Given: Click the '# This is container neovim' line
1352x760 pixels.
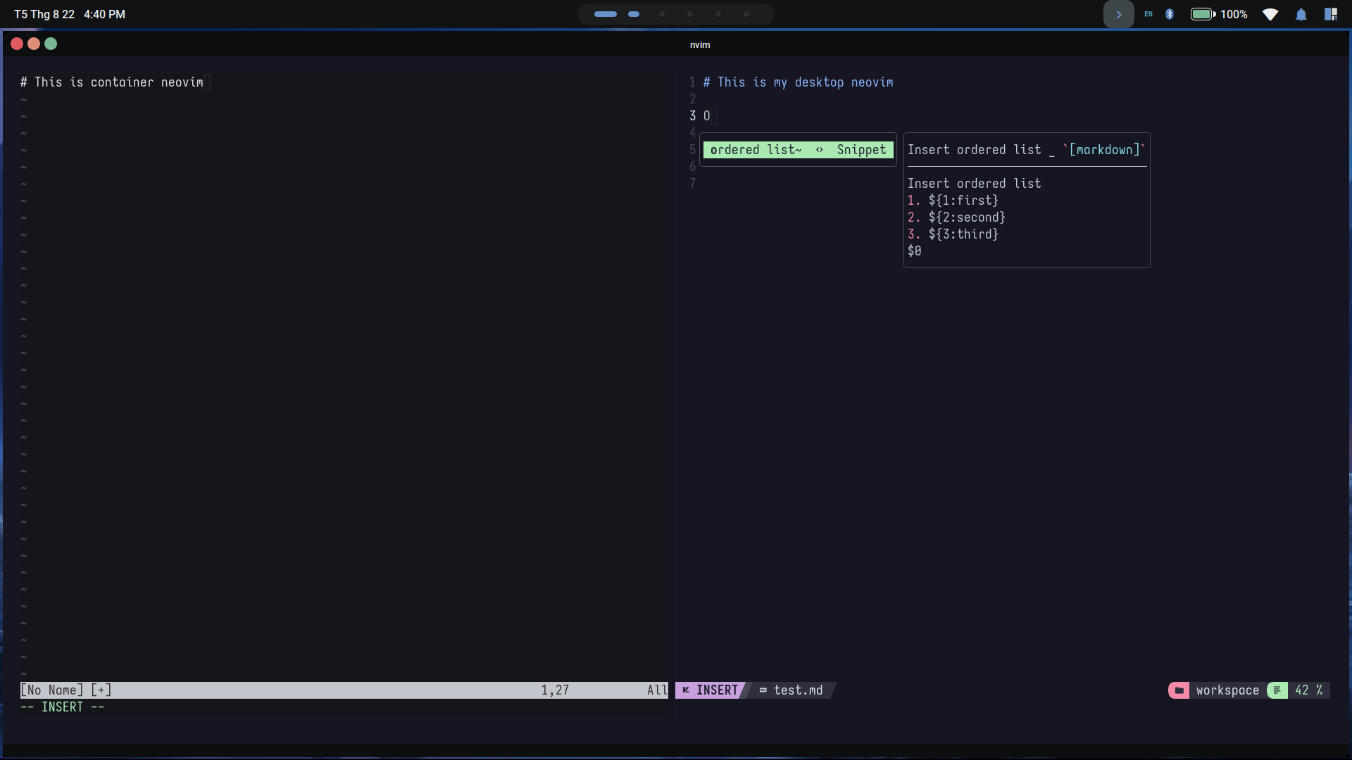Looking at the screenshot, I should [x=112, y=82].
